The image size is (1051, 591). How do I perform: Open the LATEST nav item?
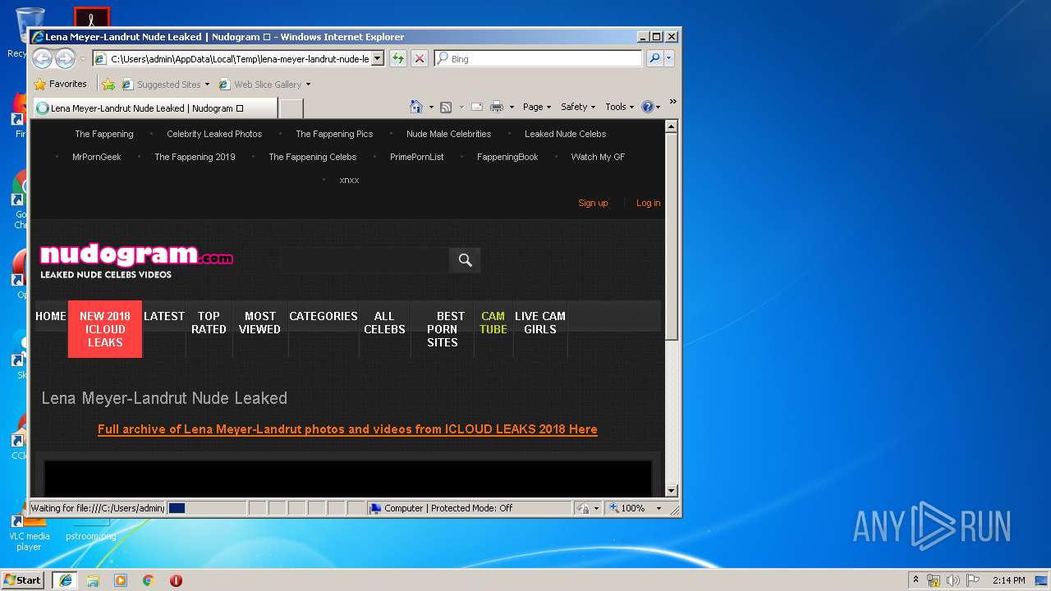[164, 316]
